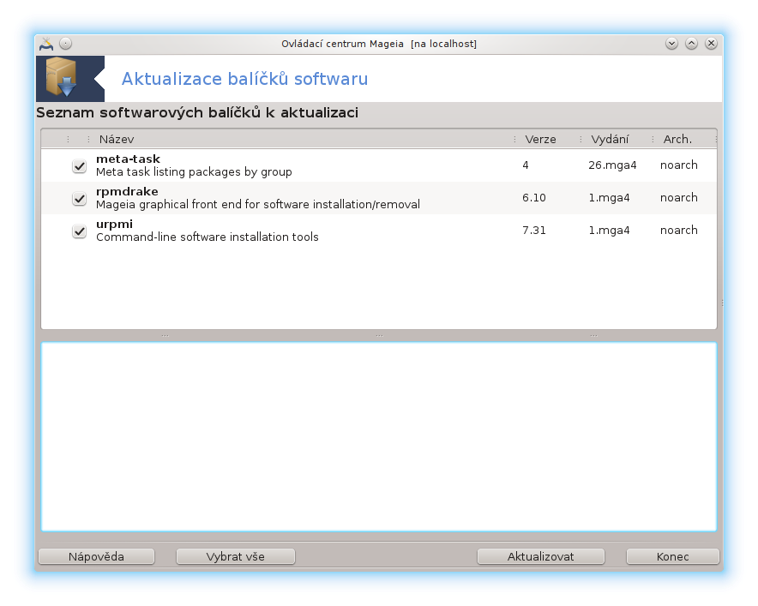Screen dimensions: 758x606
Task: Click release 26.mga4 of meta-task
Action: click(x=612, y=165)
